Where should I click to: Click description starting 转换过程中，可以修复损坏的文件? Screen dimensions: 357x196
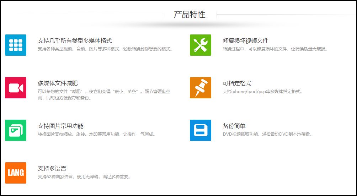click(275, 49)
